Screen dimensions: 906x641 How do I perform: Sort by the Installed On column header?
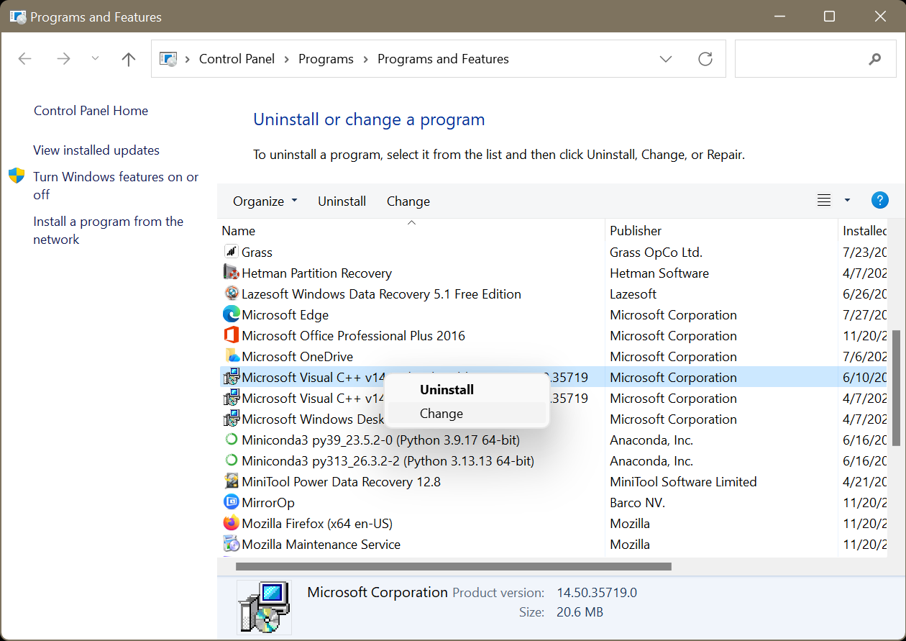coord(864,231)
